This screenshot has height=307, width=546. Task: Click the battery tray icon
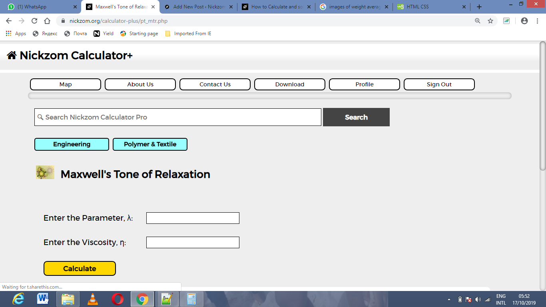click(460, 299)
